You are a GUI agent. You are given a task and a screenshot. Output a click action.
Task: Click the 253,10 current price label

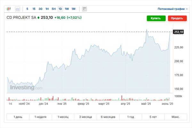[x=179, y=32]
